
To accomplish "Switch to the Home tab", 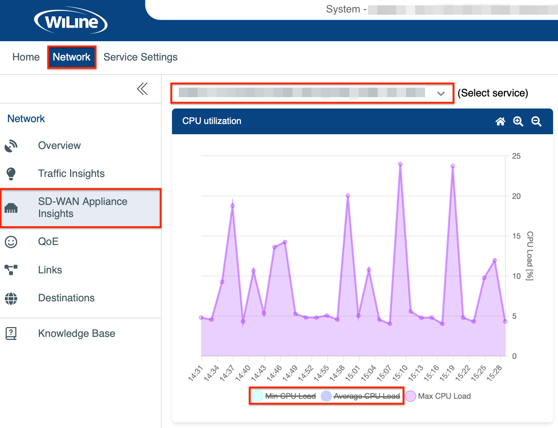I will pos(26,57).
